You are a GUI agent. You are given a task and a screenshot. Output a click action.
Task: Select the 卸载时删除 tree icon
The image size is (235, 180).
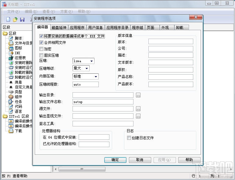point(11,72)
